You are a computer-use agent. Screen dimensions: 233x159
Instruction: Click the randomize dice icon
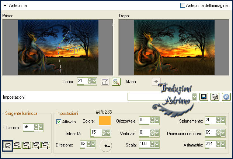tap(215, 97)
